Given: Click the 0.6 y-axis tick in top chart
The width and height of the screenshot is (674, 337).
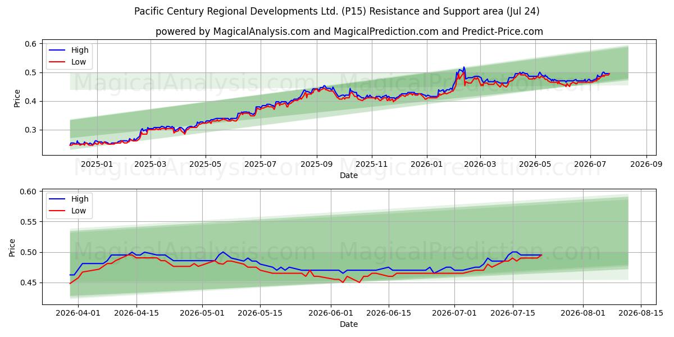Looking at the screenshot, I should [31, 44].
